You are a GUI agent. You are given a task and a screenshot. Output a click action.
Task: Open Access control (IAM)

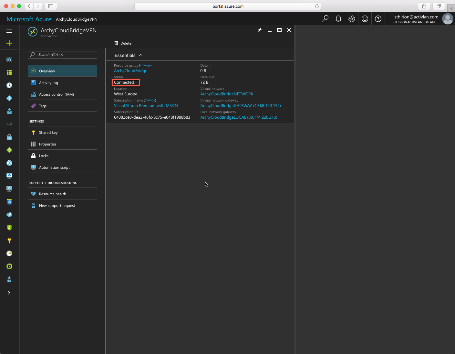point(63,94)
